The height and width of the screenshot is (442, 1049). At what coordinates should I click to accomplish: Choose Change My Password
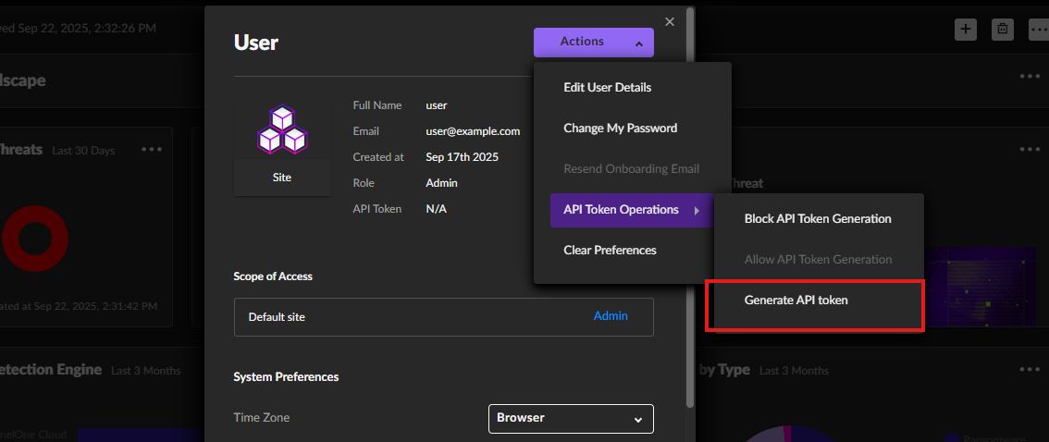point(620,129)
